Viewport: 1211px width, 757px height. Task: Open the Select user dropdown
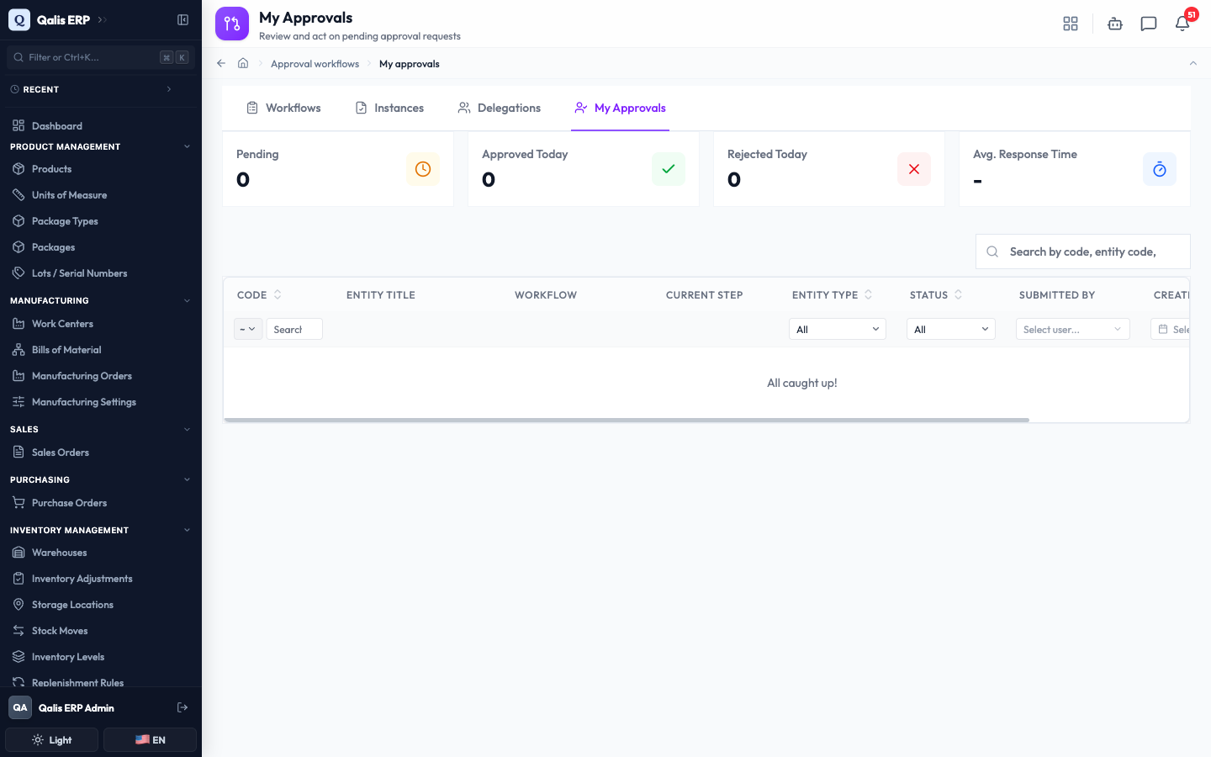coord(1073,329)
